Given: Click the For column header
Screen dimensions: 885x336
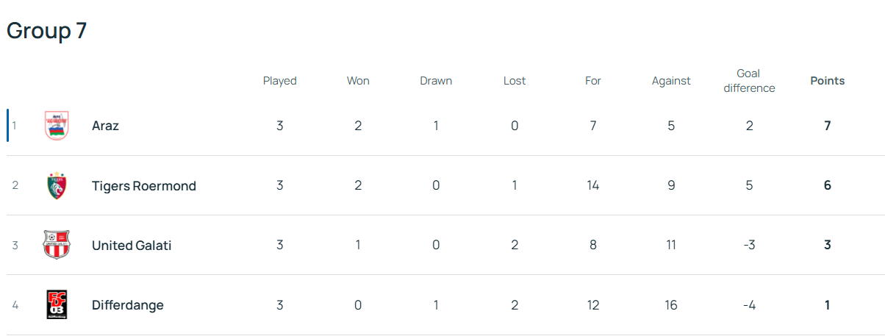Looking at the screenshot, I should click(x=593, y=81).
